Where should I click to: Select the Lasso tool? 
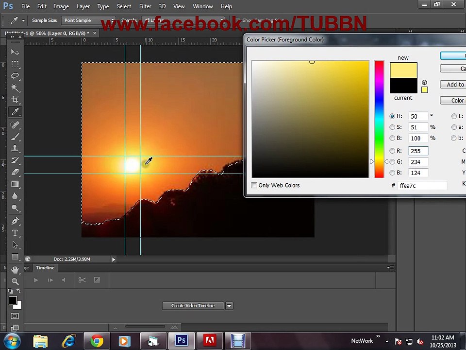[15, 76]
